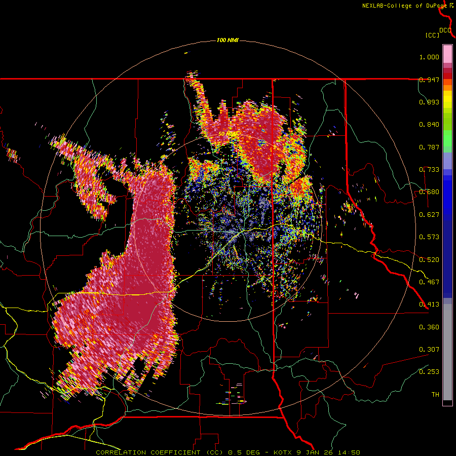Click the 0.840 colorbar scale value
The width and height of the screenshot is (456, 456).
(429, 125)
